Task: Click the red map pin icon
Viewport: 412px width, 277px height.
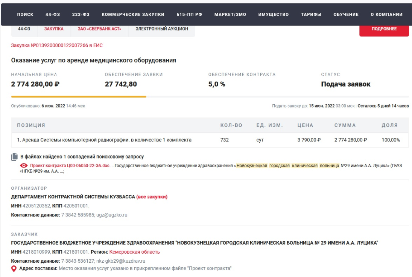Action: coord(14,268)
